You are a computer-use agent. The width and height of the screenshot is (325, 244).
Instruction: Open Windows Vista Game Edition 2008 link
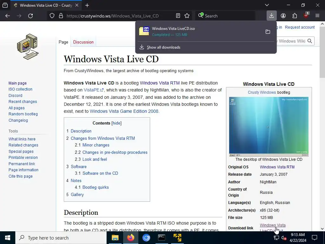pos(124,111)
